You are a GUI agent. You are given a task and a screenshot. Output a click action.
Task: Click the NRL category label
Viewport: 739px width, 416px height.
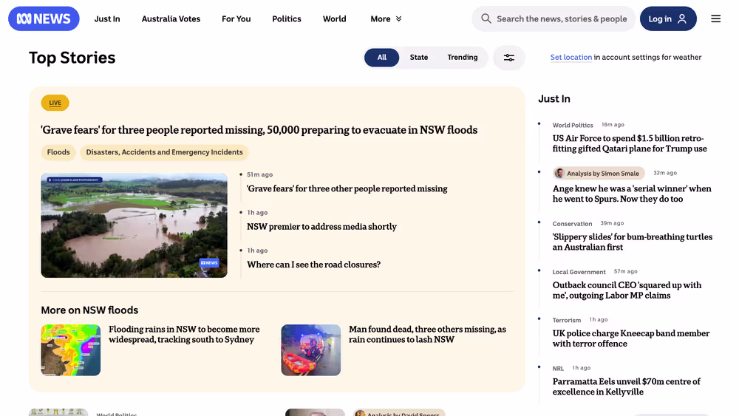tap(558, 369)
